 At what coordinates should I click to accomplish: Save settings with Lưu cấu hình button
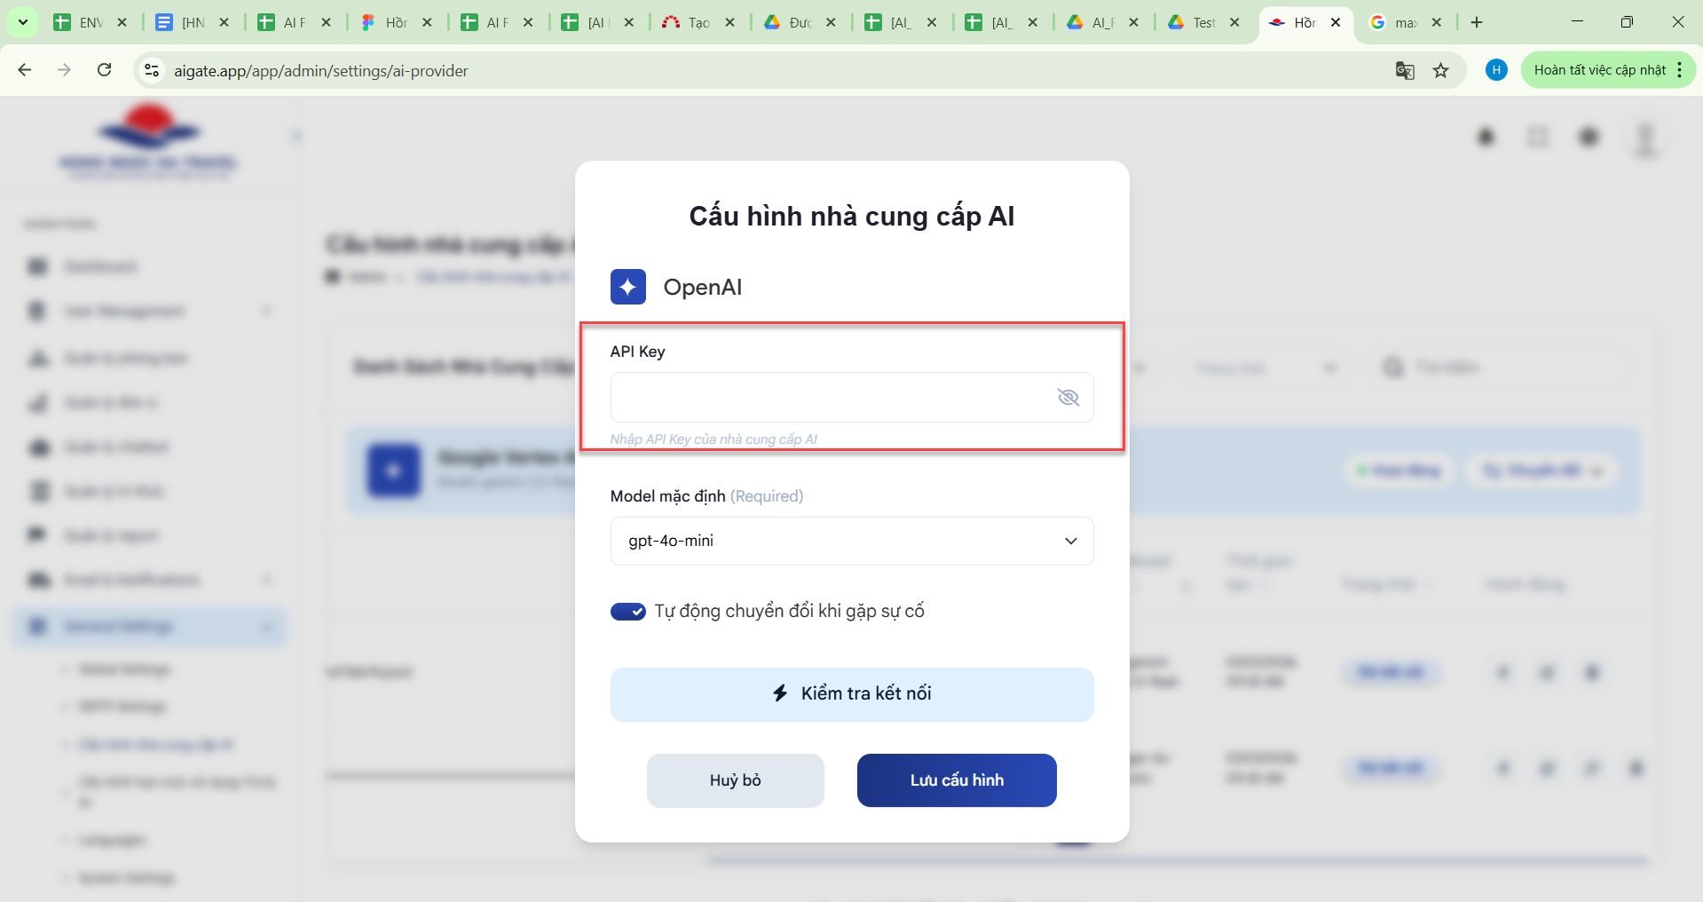pyautogui.click(x=956, y=780)
